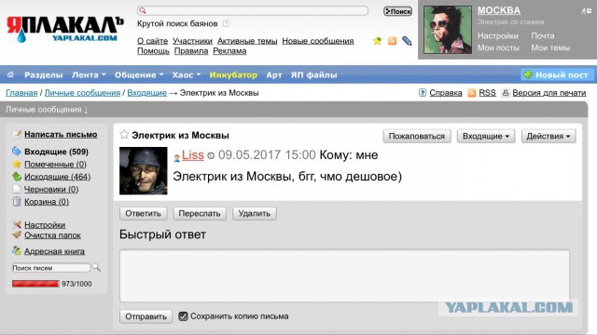Click the 'Отправить' button
This screenshot has height=335, width=597.
[x=146, y=316]
